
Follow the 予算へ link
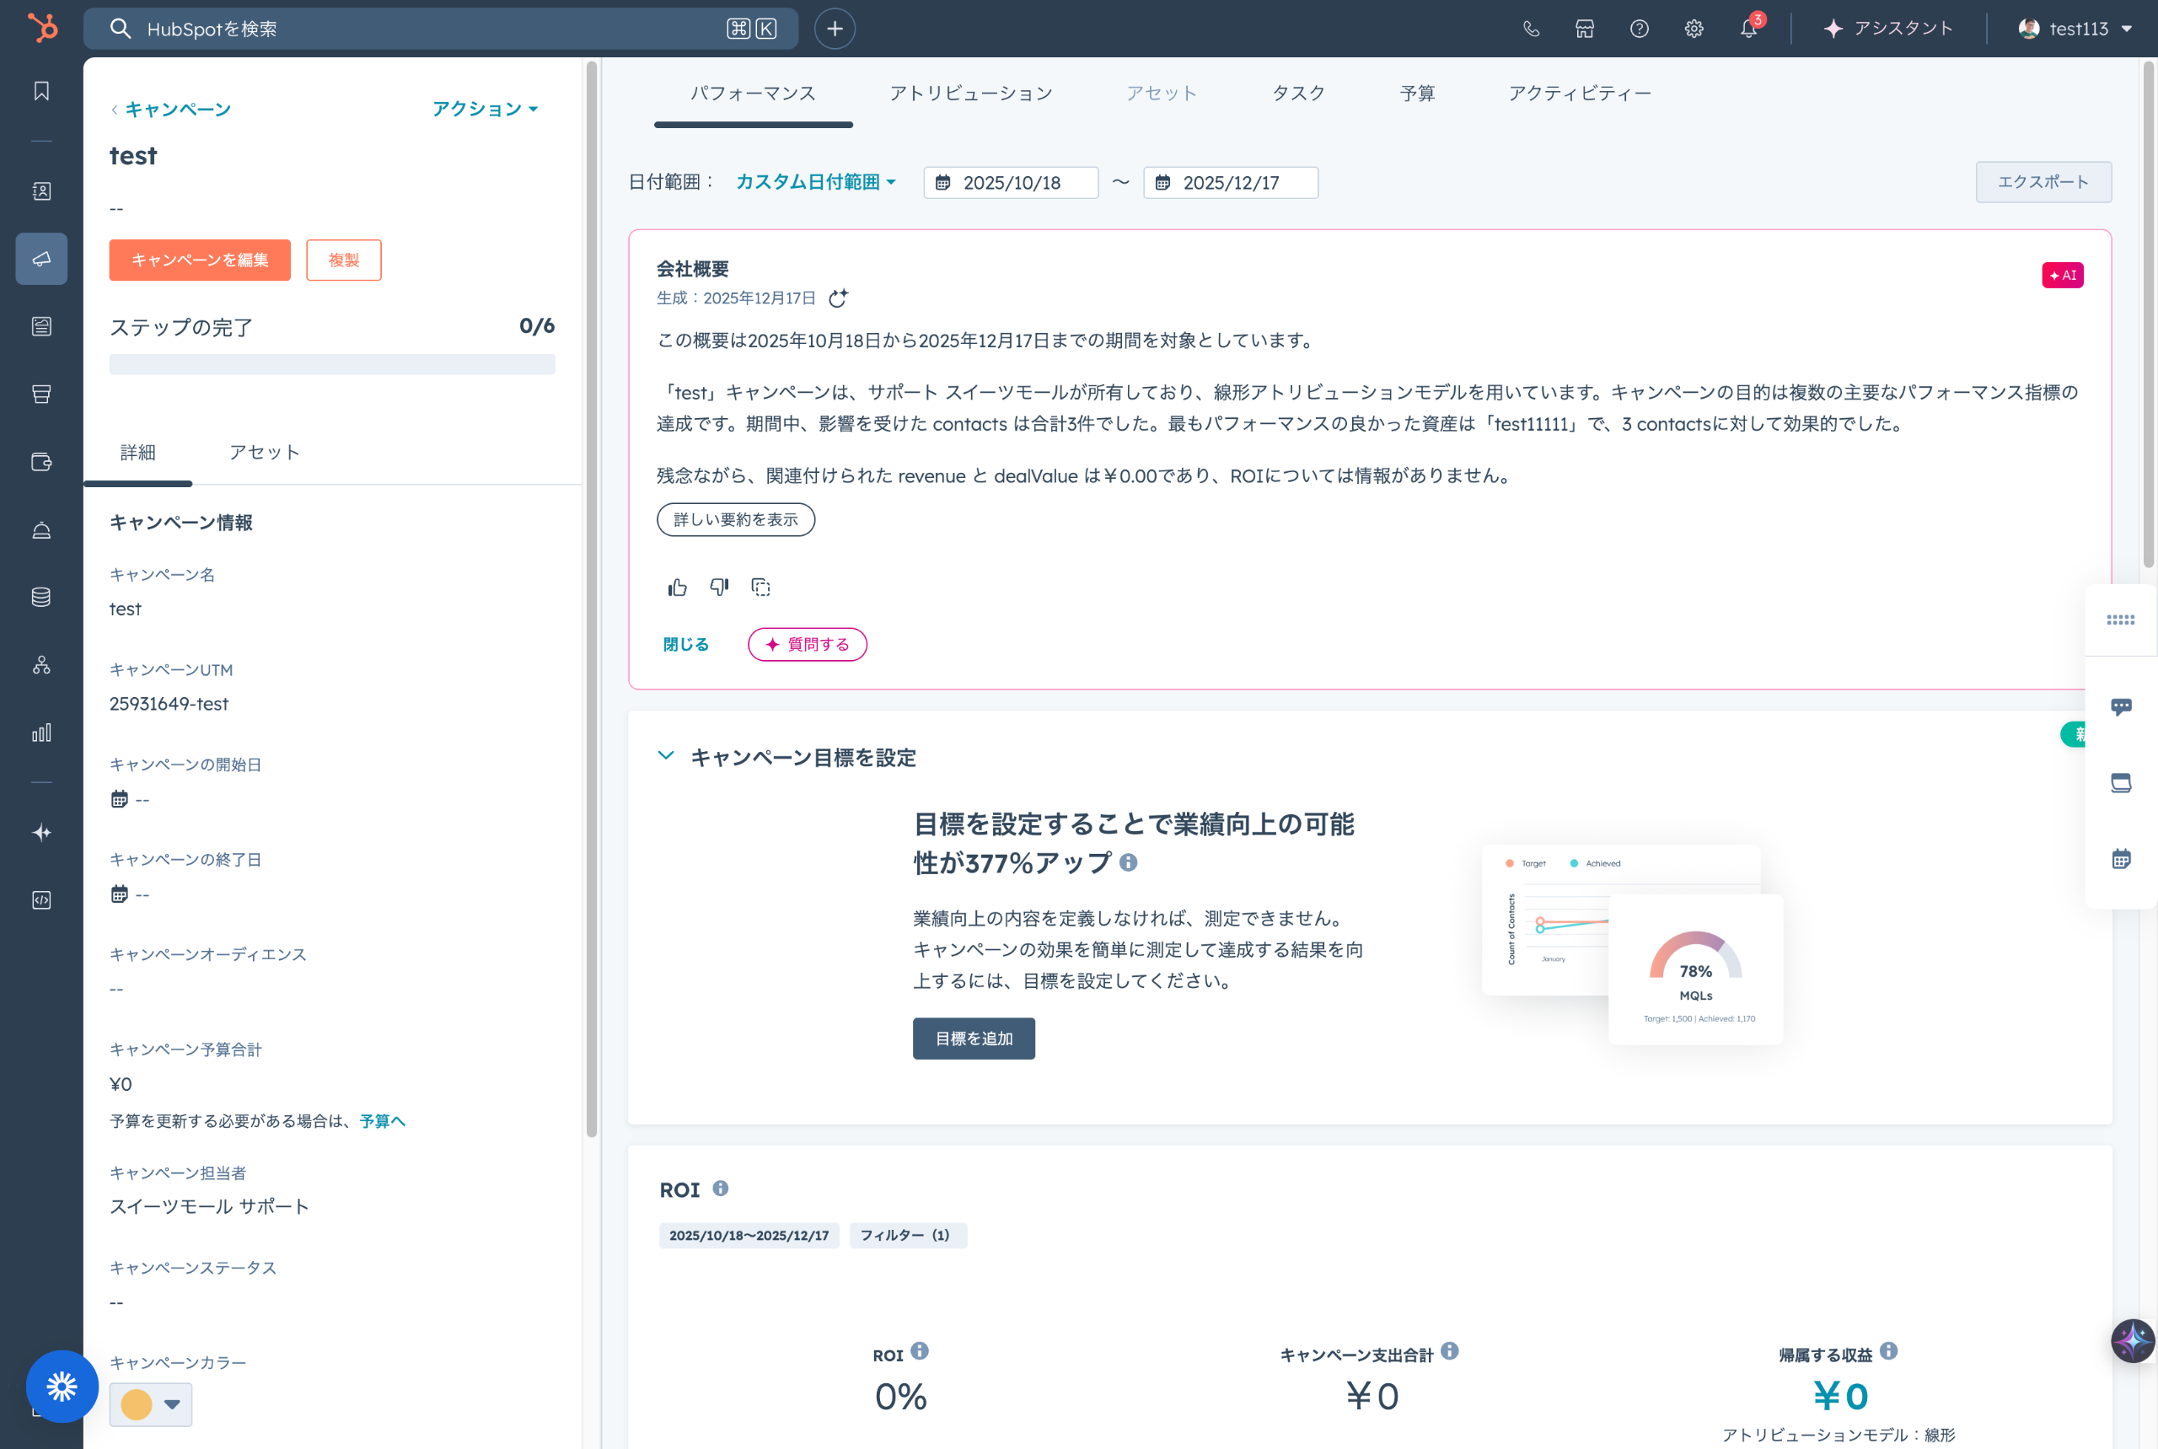(x=382, y=1121)
